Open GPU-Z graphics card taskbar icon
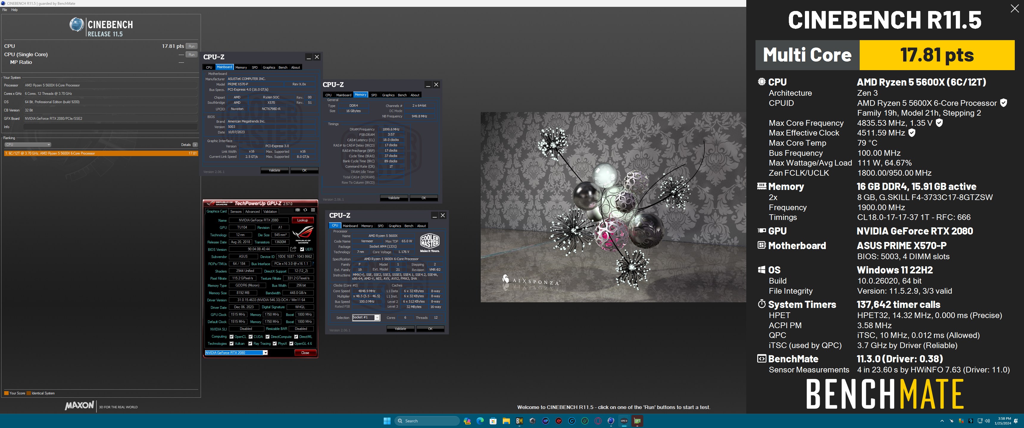The image size is (1024, 428). click(637, 421)
